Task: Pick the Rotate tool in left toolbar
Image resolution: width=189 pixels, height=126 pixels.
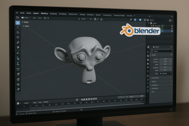Action: pos(18,37)
